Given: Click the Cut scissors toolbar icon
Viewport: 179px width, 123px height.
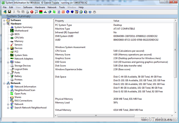Looking at the screenshot, I should (14, 12).
